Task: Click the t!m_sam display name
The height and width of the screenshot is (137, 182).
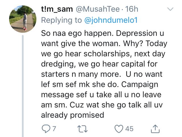Action: [x=56, y=9]
